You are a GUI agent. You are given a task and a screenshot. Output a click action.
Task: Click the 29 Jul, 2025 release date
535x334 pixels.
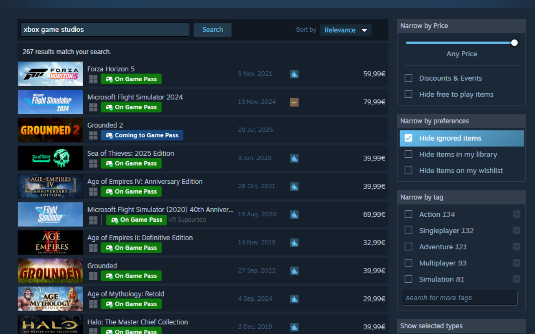255,130
